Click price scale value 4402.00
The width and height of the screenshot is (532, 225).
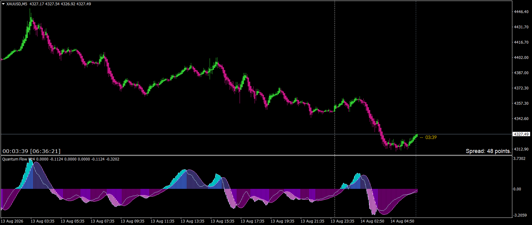tap(521, 58)
